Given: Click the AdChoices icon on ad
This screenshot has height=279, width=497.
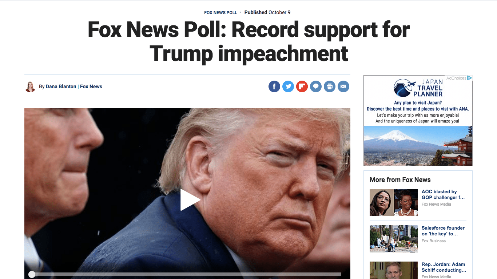Looking at the screenshot, I should click(x=469, y=78).
